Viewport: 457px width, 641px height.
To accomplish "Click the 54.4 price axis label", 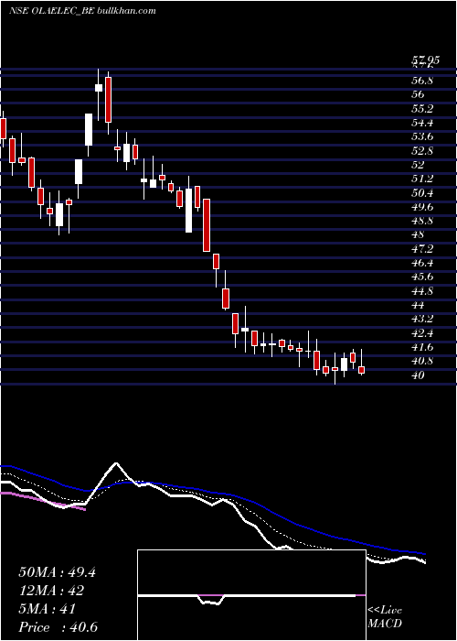I will coord(422,123).
